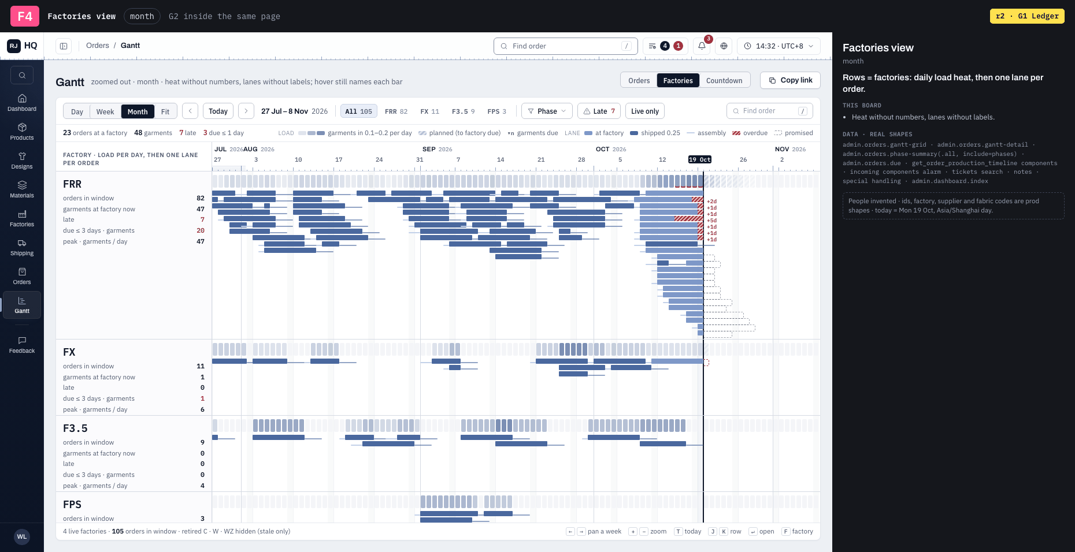Click Orders breadcrumb link
This screenshot has width=1075, height=552.
click(x=98, y=46)
